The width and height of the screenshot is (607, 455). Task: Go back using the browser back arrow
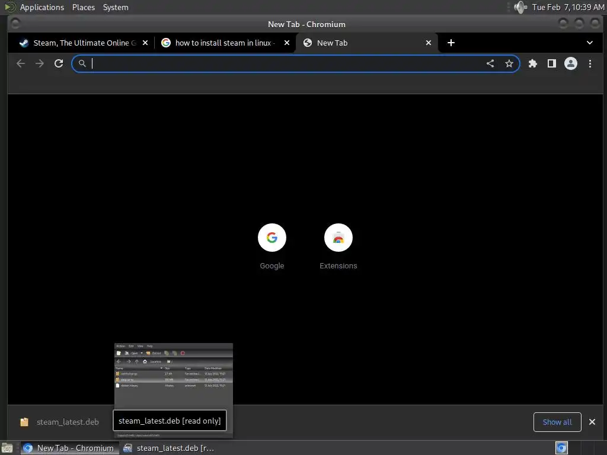tap(21, 63)
